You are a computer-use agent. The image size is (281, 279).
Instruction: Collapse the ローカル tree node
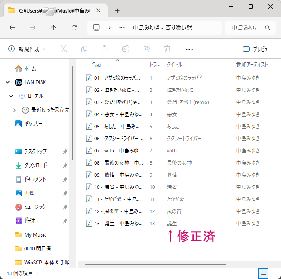(x=11, y=96)
